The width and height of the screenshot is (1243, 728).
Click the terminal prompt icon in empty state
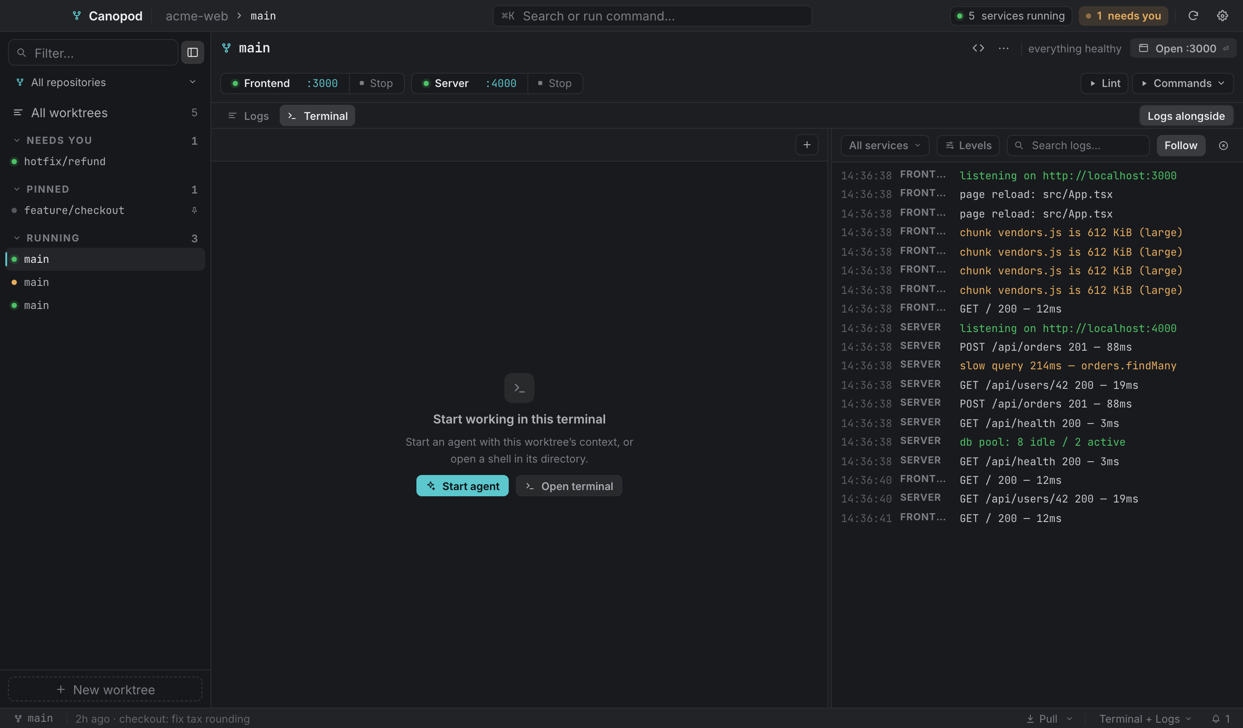point(519,388)
